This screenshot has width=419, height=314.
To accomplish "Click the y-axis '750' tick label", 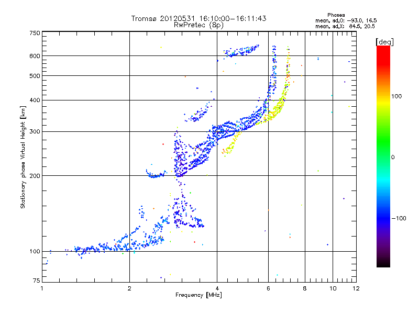I will click(x=35, y=33).
